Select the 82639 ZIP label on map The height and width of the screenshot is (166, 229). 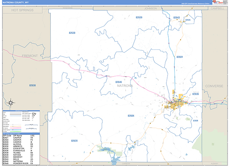click(139, 18)
